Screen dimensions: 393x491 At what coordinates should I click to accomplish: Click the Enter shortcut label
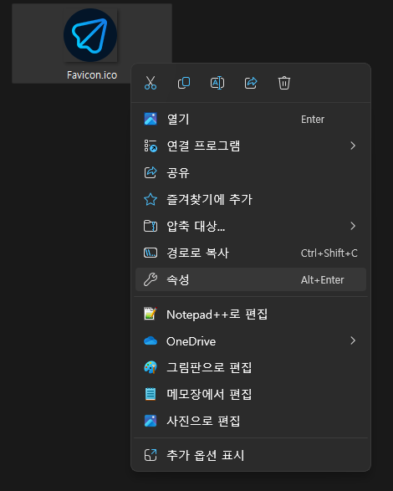313,120
